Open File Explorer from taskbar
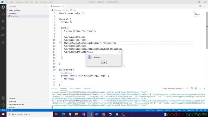This screenshot has width=208, height=117. pos(77,114)
